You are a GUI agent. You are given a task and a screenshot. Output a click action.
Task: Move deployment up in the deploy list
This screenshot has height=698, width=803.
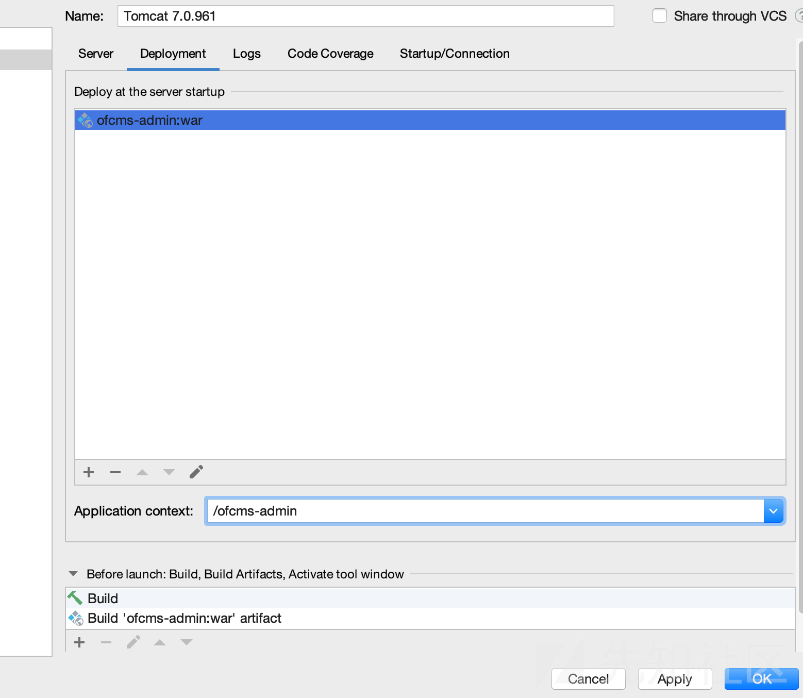point(142,472)
